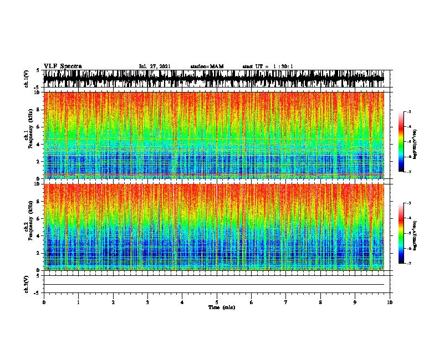Click time axis tick label "10"

(x=390, y=302)
